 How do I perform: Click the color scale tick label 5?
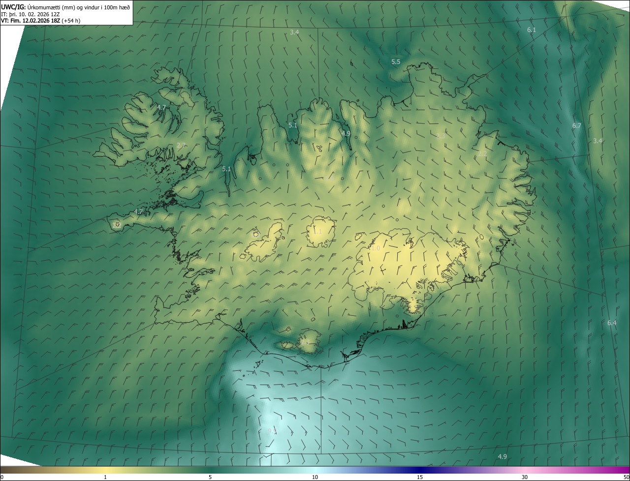click(x=210, y=477)
